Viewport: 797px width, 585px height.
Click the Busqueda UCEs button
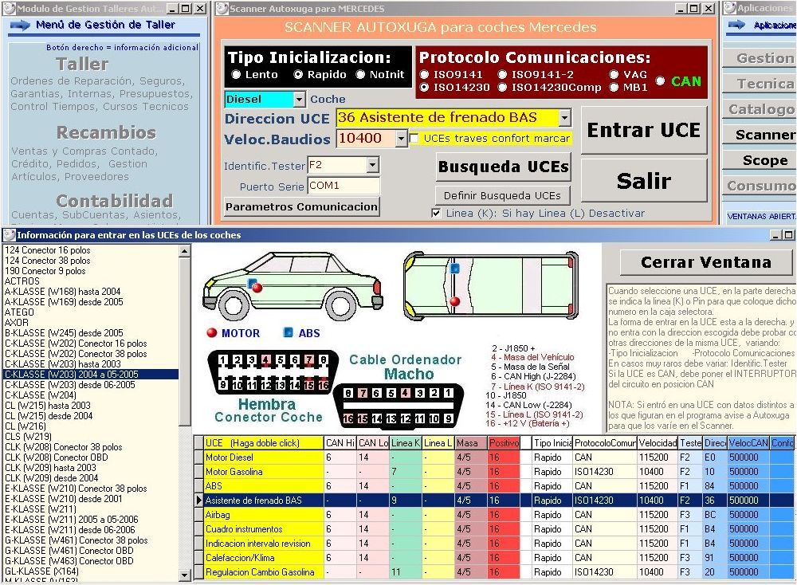[x=503, y=167]
